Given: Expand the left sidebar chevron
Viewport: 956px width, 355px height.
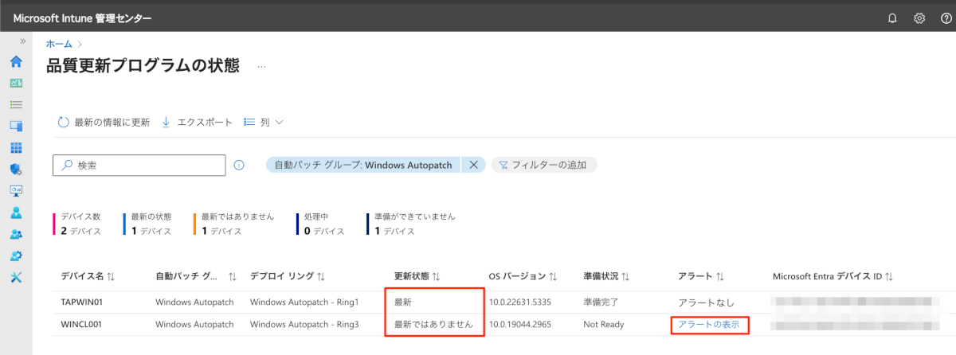Looking at the screenshot, I should [23, 41].
